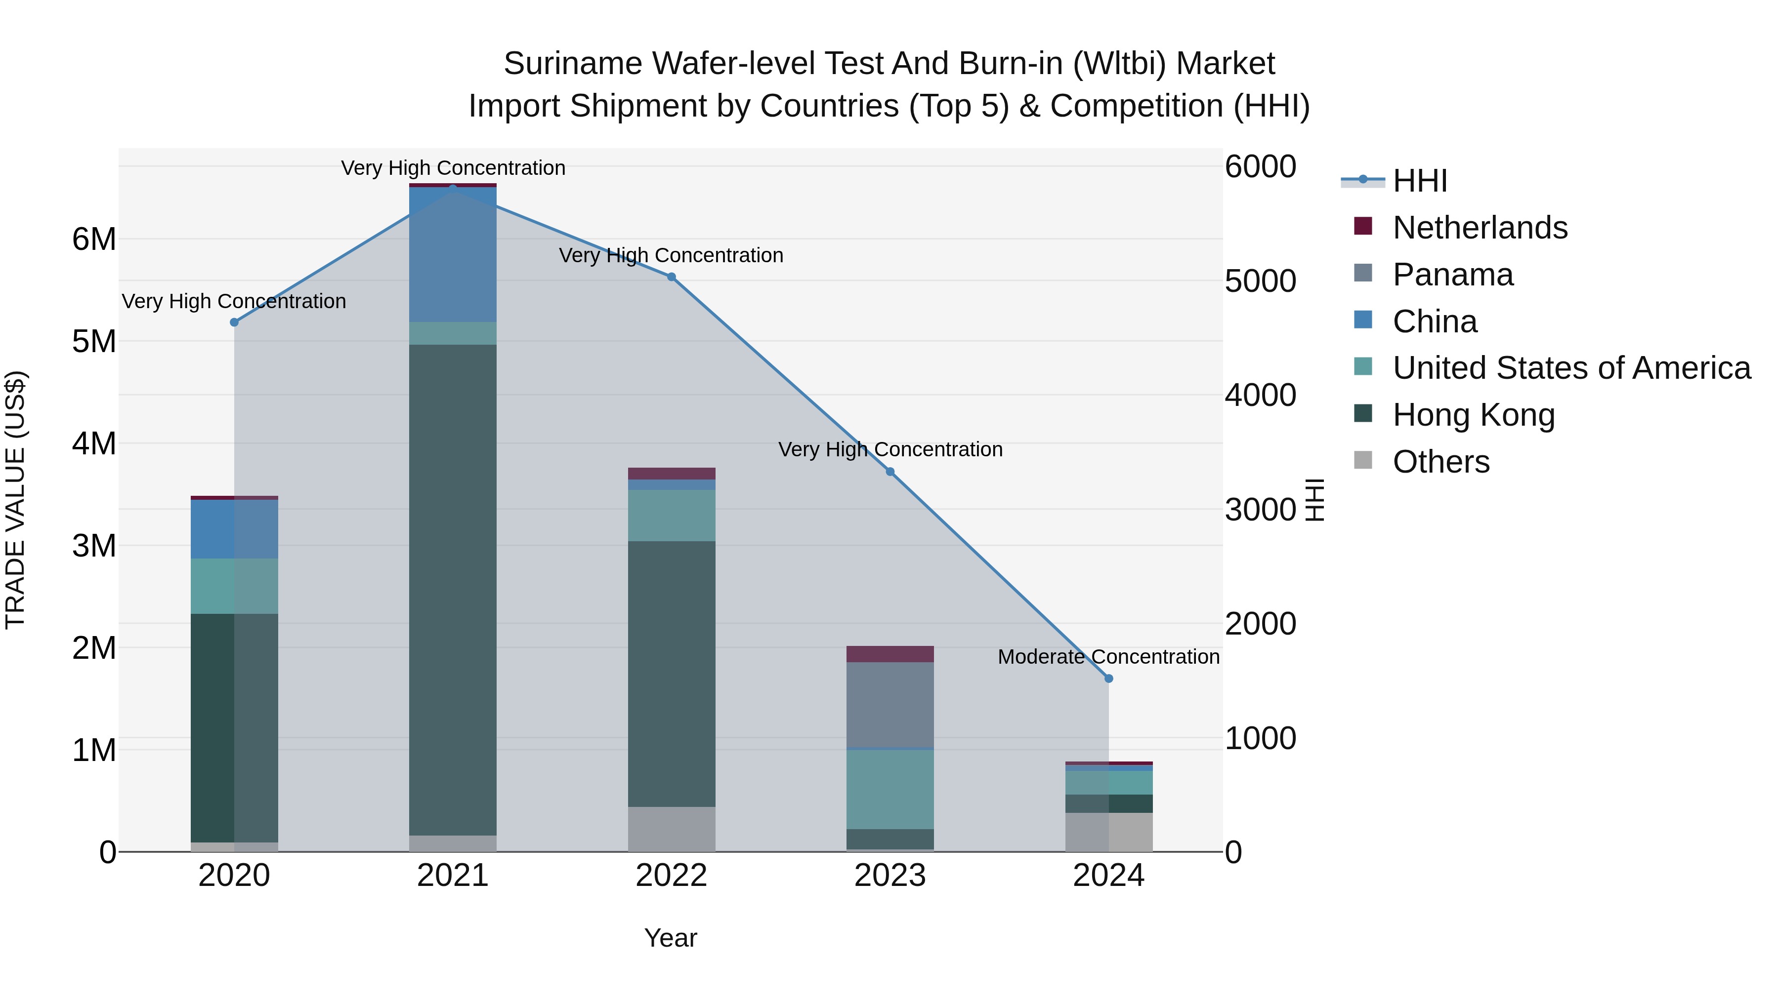This screenshot has height=1000, width=1779.
Task: Click the Hong Kong dark green swatch
Action: click(1363, 413)
